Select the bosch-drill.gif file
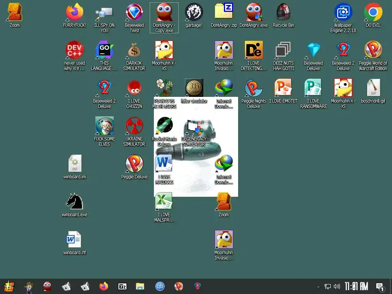 pos(373,91)
